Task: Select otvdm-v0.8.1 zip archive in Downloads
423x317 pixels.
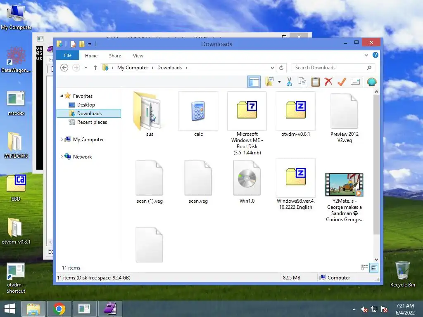Action: tap(296, 114)
